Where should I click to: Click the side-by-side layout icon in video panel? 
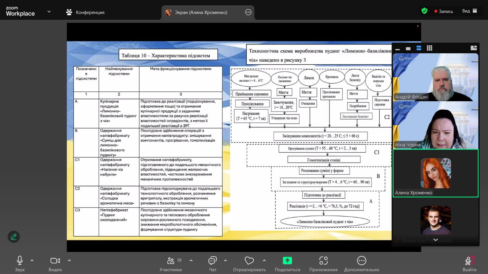[474, 48]
